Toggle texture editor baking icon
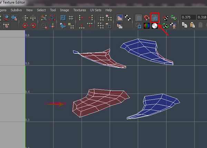Image resolution: width=207 pixels, height=148 pixels. pos(165,18)
